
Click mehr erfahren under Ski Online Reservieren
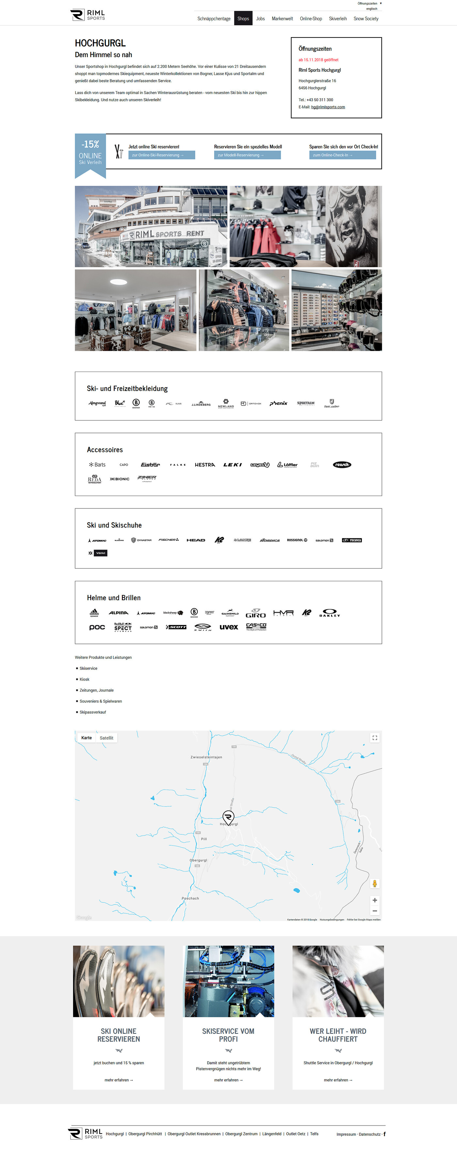pyautogui.click(x=119, y=1080)
